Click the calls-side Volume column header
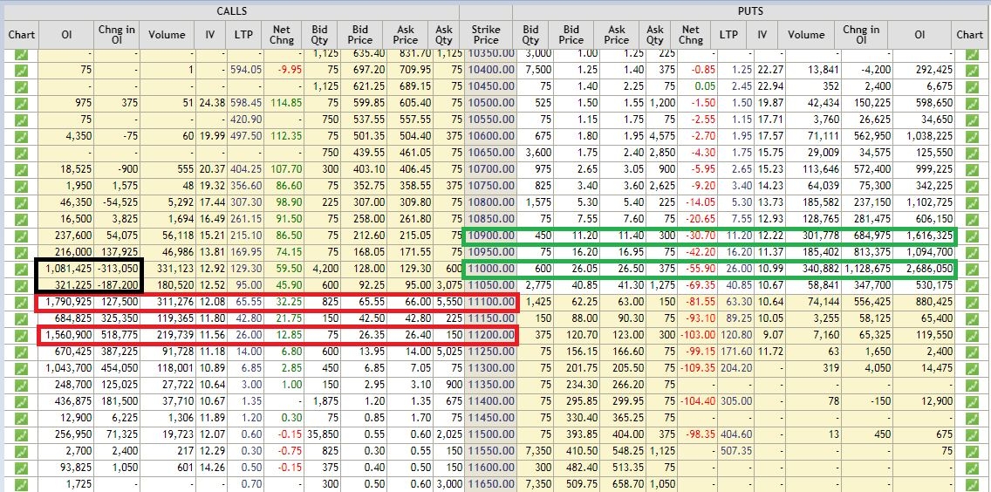 pyautogui.click(x=167, y=35)
